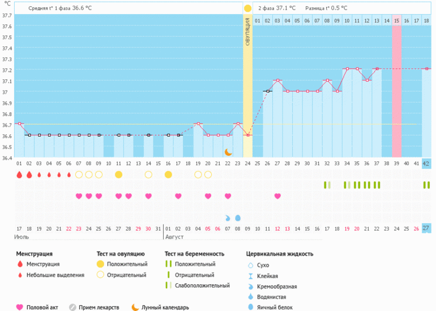The image size is (436, 311).
Task: Click the pregnancy test marker on day 32
Action: [x=327, y=185]
